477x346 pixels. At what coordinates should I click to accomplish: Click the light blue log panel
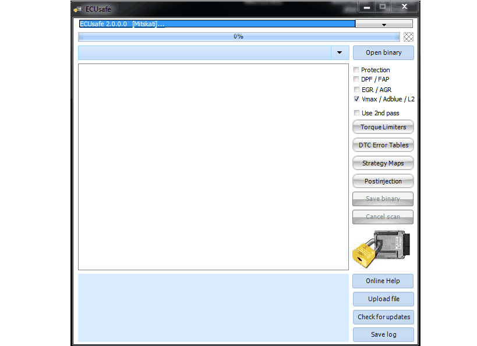213,308
